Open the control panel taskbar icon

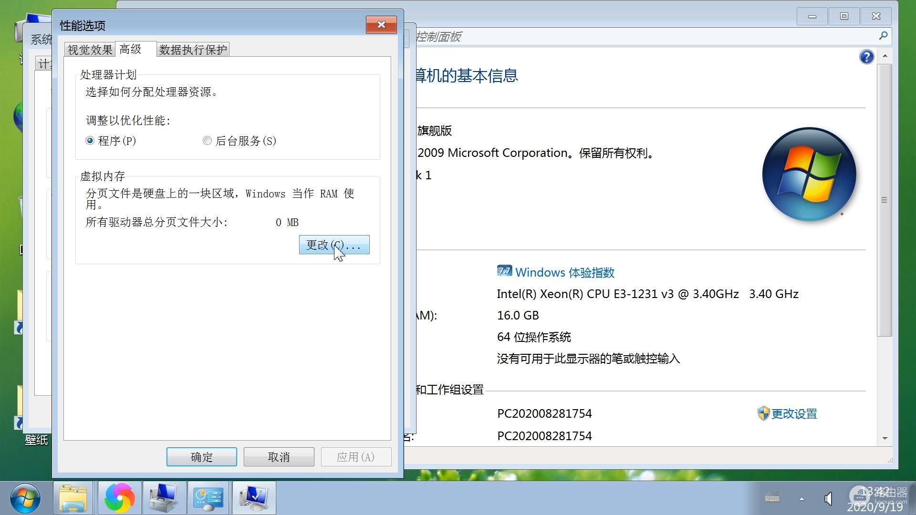point(208,498)
